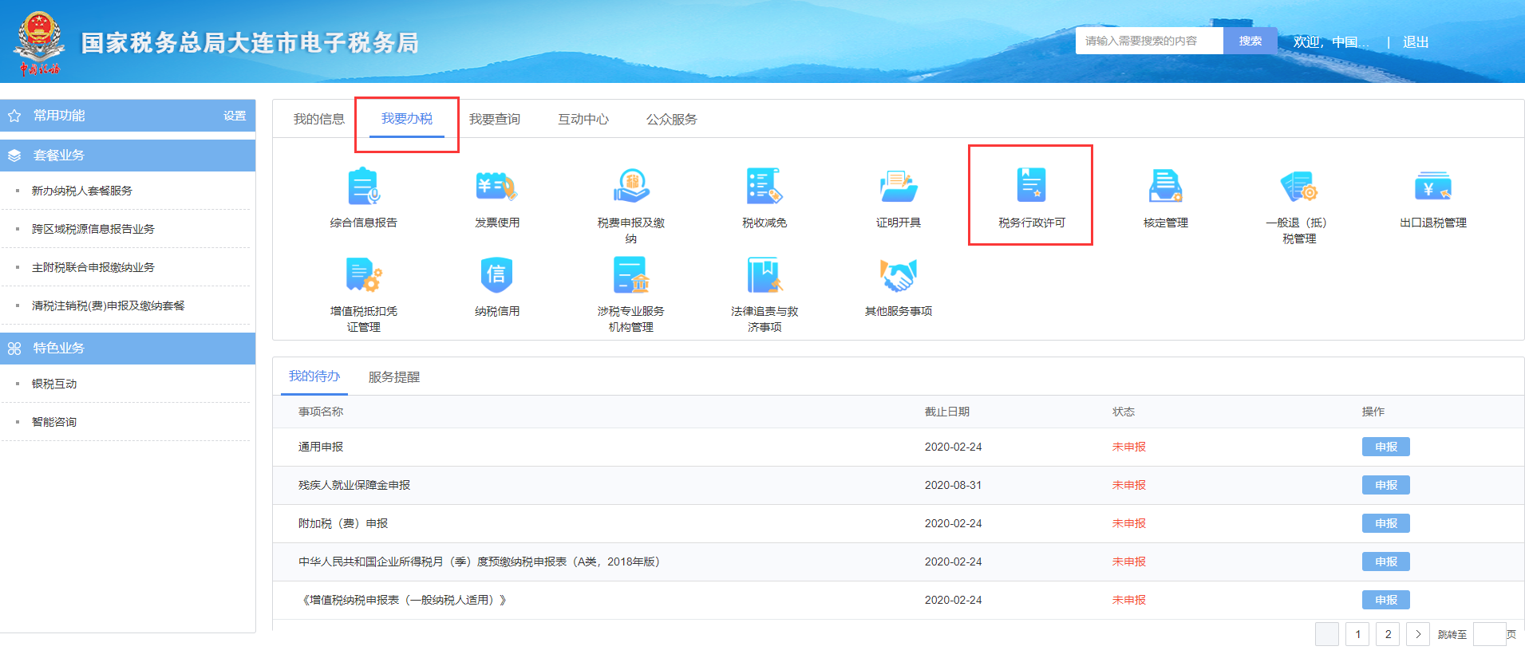Open 新办纳税人套餐服务 link
Viewport: 1525px width, 666px height.
(x=82, y=191)
